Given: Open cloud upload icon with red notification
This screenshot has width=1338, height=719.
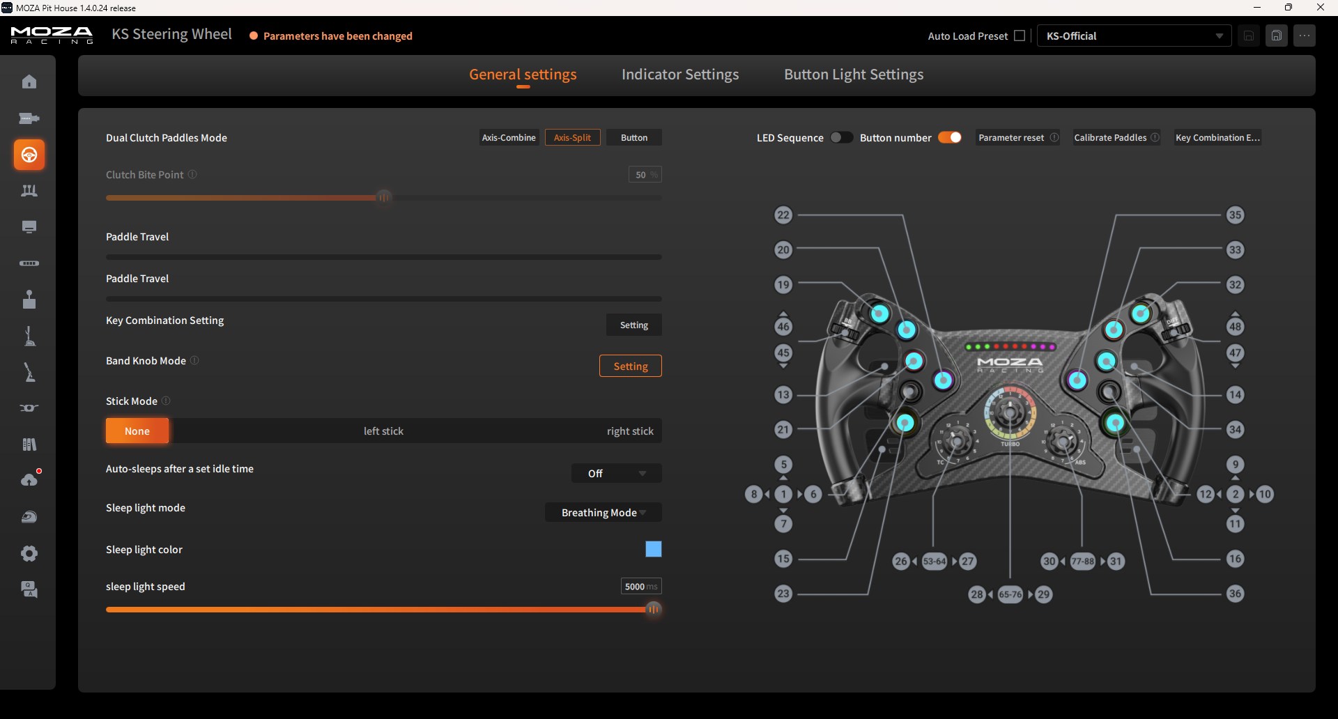Looking at the screenshot, I should 29,480.
